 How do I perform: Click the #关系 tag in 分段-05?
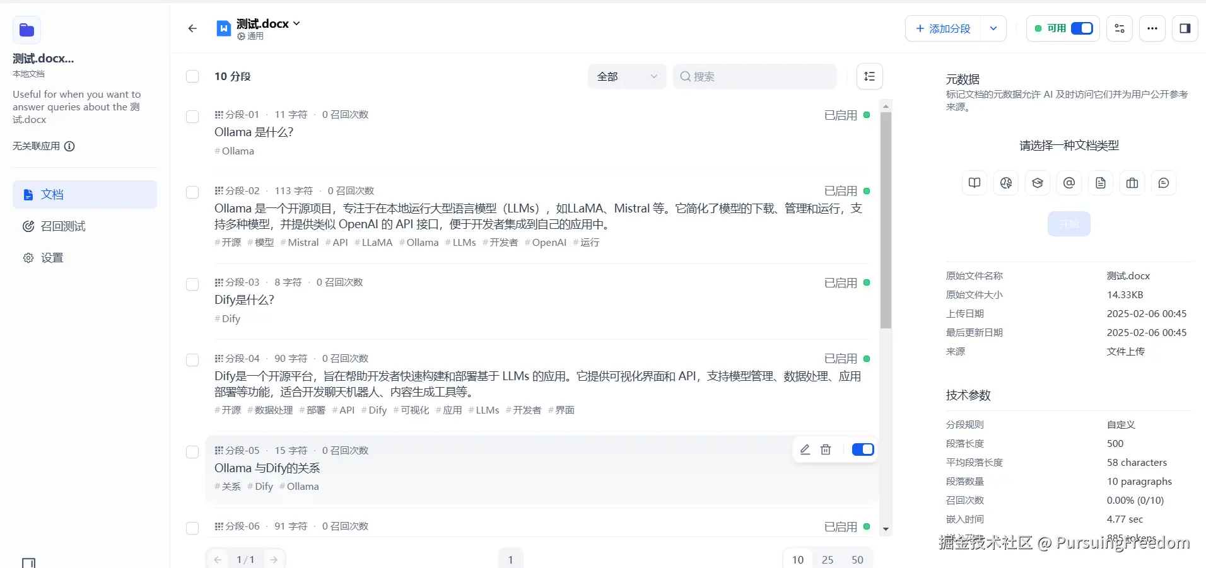[x=228, y=487]
